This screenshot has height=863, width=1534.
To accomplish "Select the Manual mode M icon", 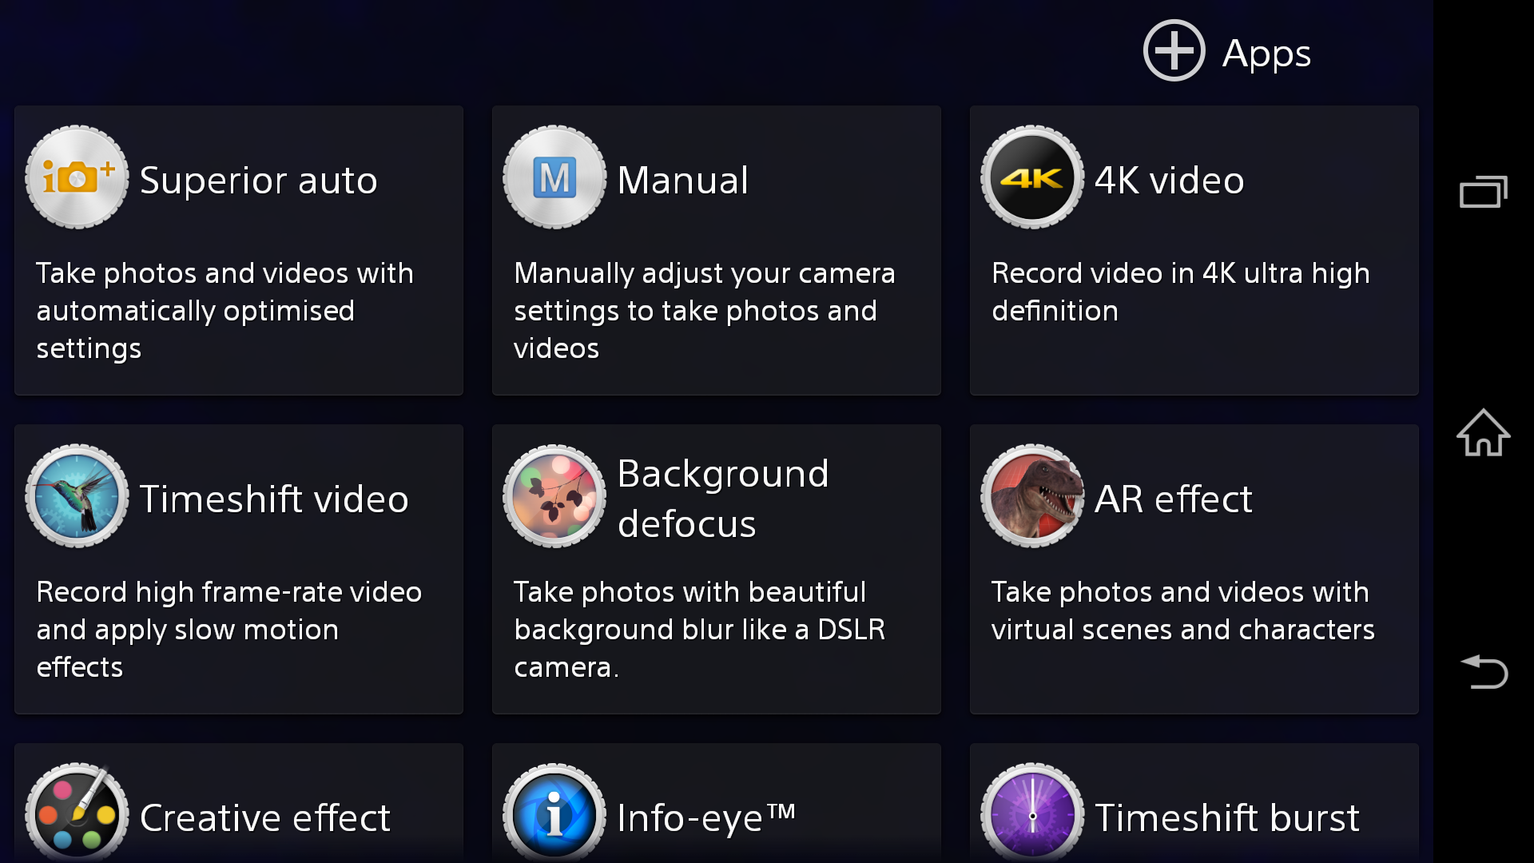I will (554, 177).
